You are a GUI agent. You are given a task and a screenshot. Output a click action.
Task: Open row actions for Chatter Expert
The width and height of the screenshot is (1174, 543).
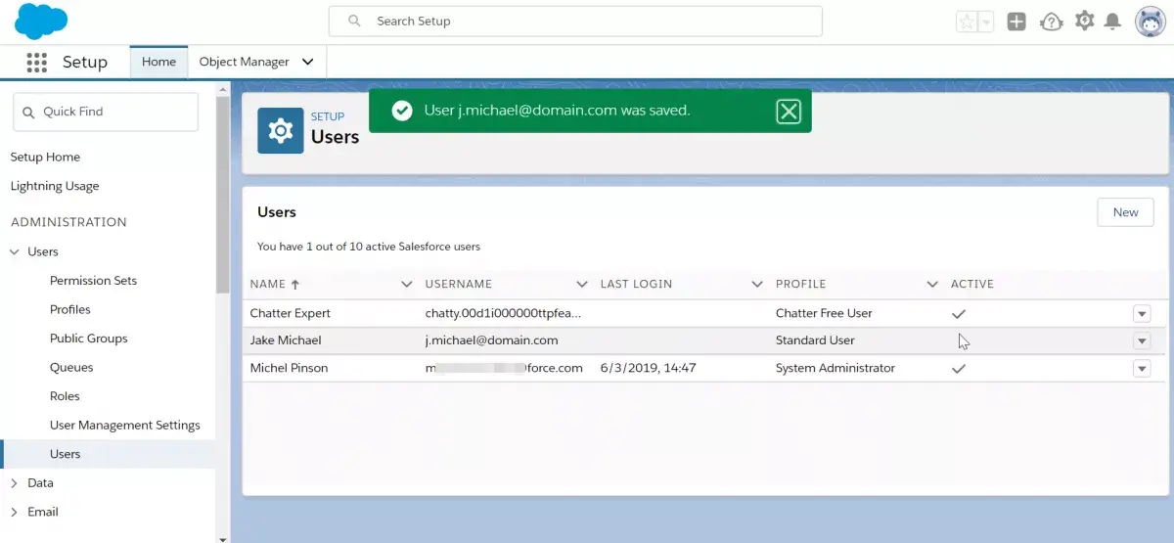1142,314
